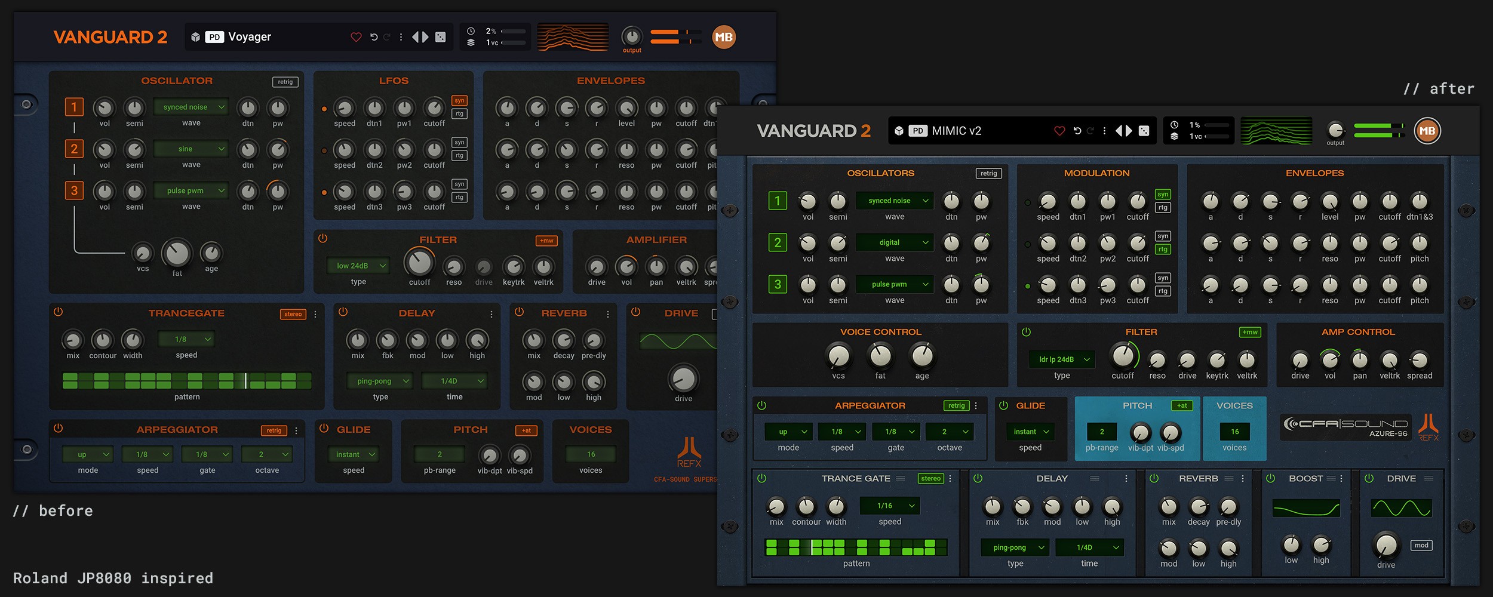Viewport: 1493px width, 597px height.
Task: Go to previous preset beside MIMIC v2
Action: [x=1119, y=131]
